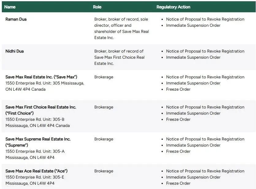Image resolution: width=256 pixels, height=189 pixels.
Task: Click Nidhi Dua's "Notice of Proposal to Revoke Registration"
Action: pos(205,51)
